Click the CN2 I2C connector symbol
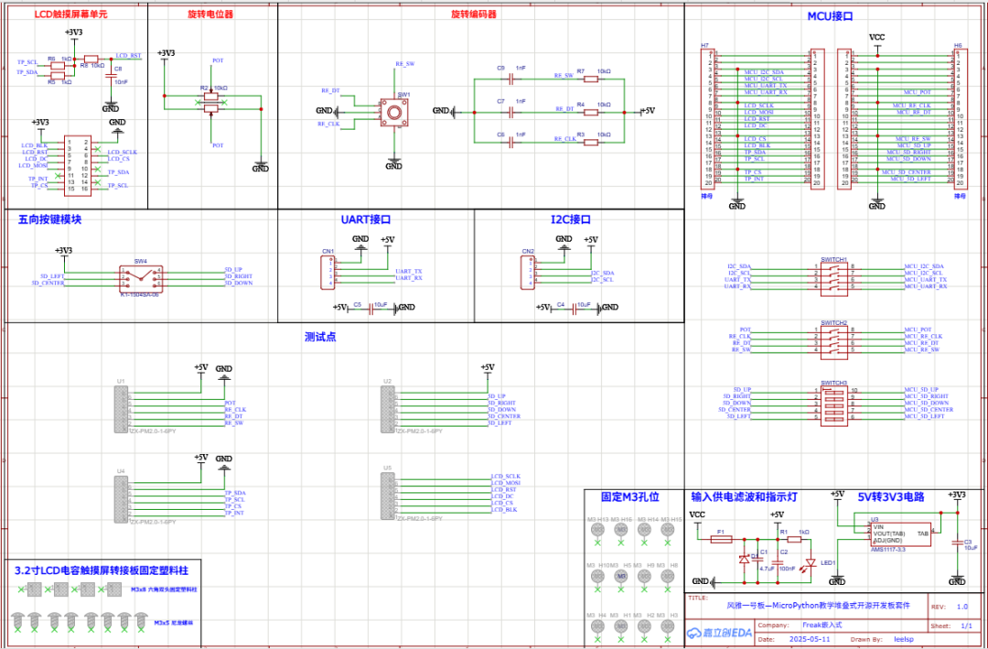 (x=528, y=272)
